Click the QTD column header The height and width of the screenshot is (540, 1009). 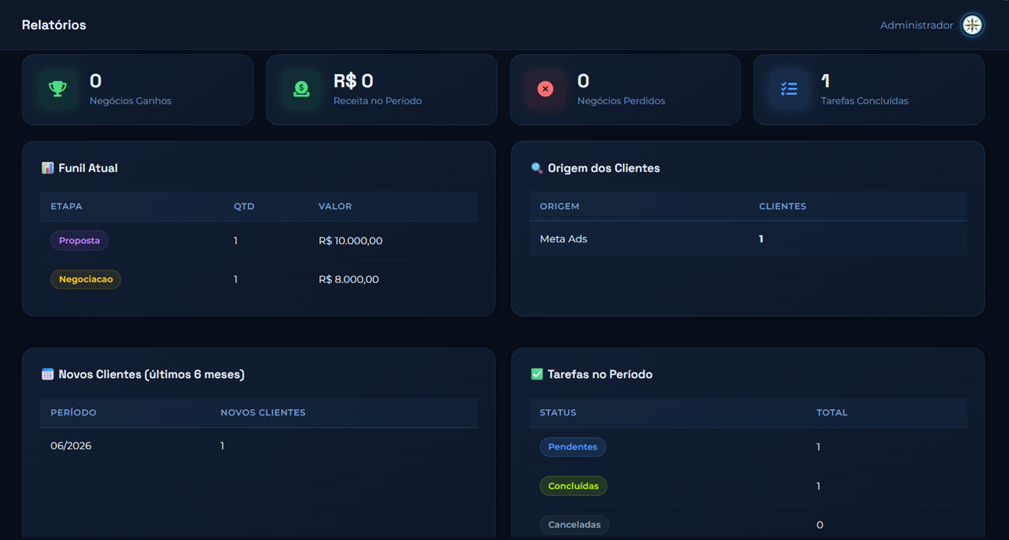(244, 206)
